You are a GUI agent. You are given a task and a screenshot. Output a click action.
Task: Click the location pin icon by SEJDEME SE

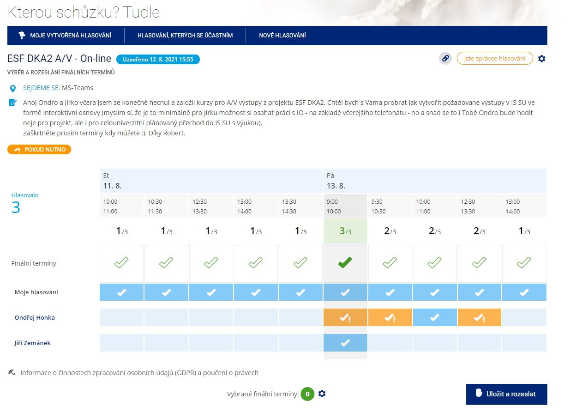pyautogui.click(x=13, y=89)
